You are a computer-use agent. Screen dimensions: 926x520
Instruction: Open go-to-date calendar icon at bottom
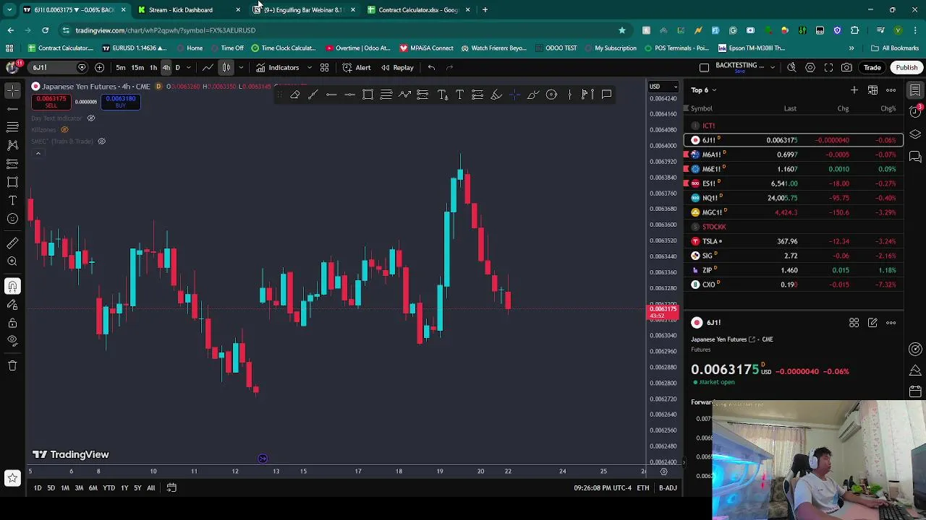pyautogui.click(x=171, y=487)
